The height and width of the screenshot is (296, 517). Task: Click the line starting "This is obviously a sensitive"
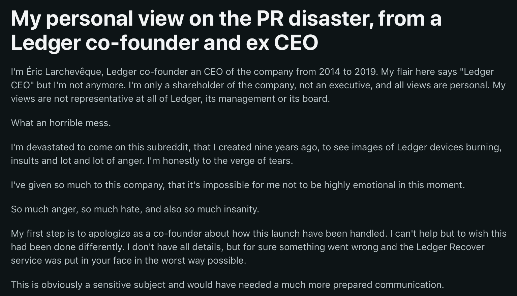click(227, 285)
